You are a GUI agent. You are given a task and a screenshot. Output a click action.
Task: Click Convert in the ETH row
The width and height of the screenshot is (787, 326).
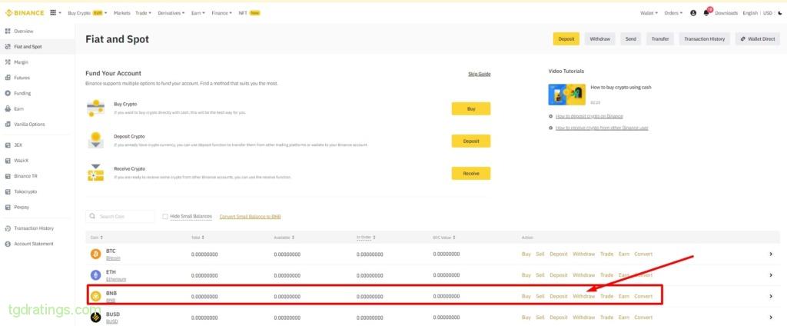coord(643,275)
